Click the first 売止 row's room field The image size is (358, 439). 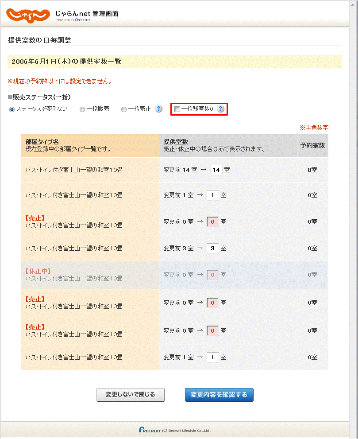(212, 221)
